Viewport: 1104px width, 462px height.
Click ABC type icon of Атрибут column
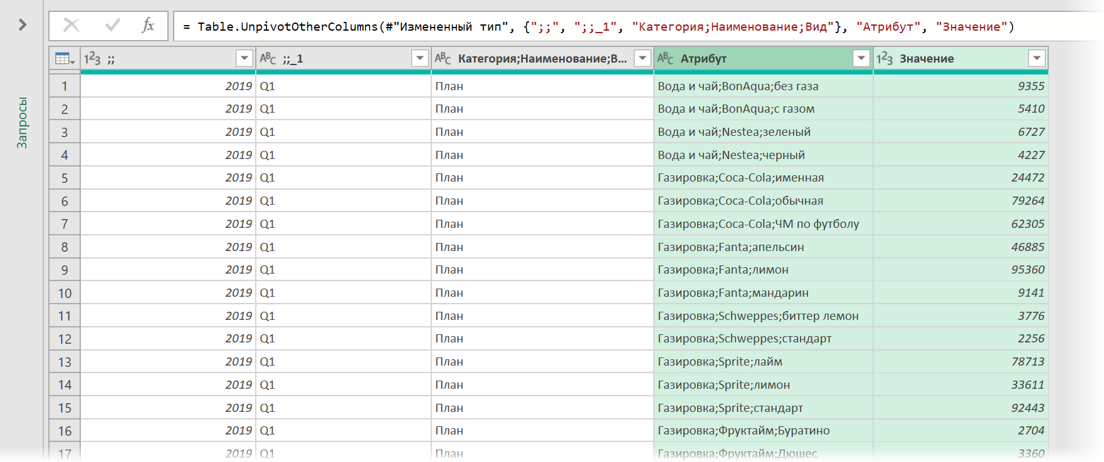(665, 58)
